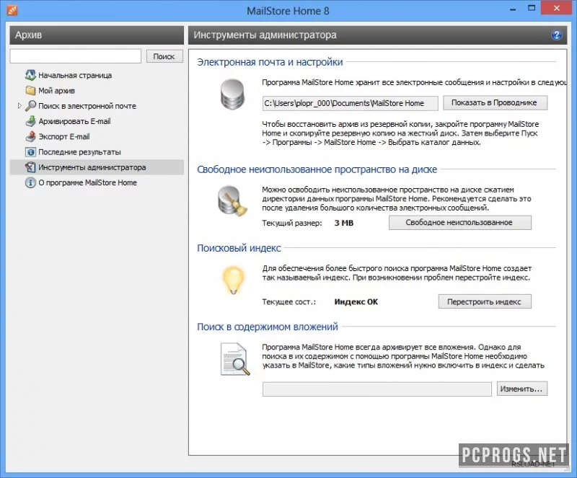Click the Поиск button

click(x=164, y=56)
